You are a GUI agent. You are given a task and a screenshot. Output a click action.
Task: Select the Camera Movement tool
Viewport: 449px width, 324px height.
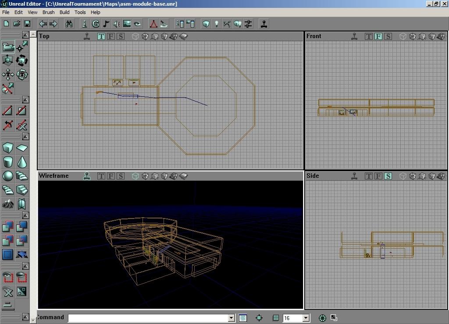pyautogui.click(x=8, y=46)
